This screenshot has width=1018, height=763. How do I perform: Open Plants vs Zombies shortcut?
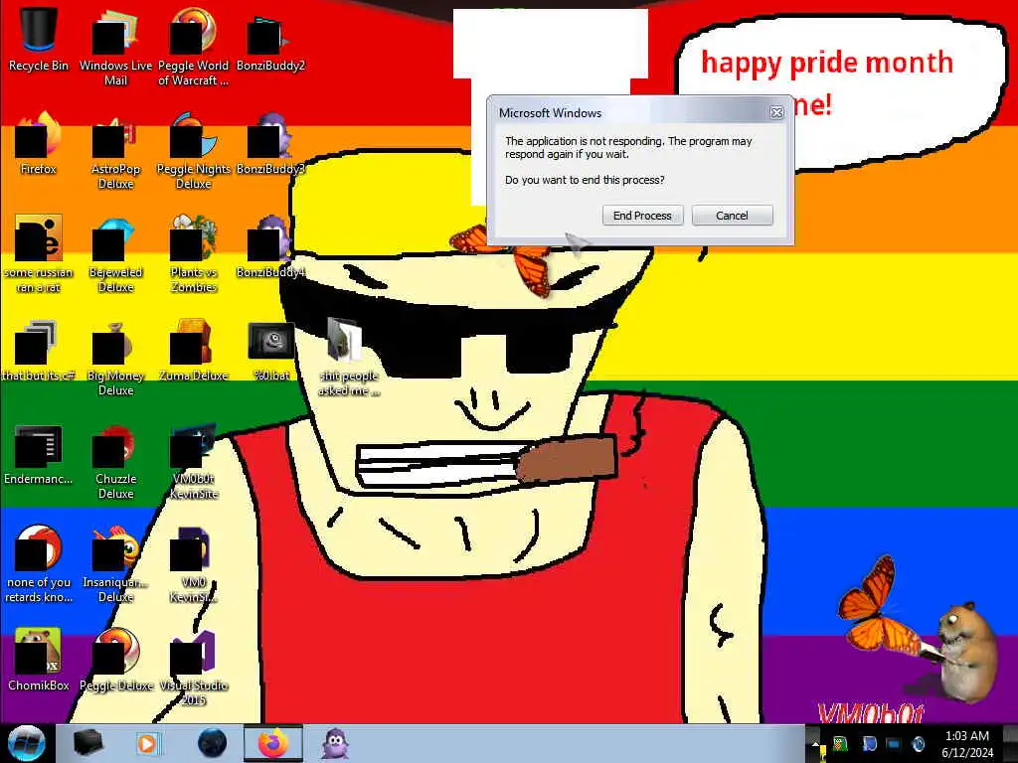pyautogui.click(x=194, y=253)
